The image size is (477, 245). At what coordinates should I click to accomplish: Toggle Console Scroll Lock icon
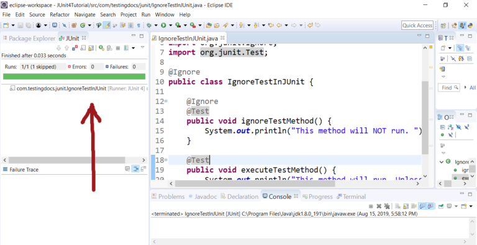tap(406, 206)
